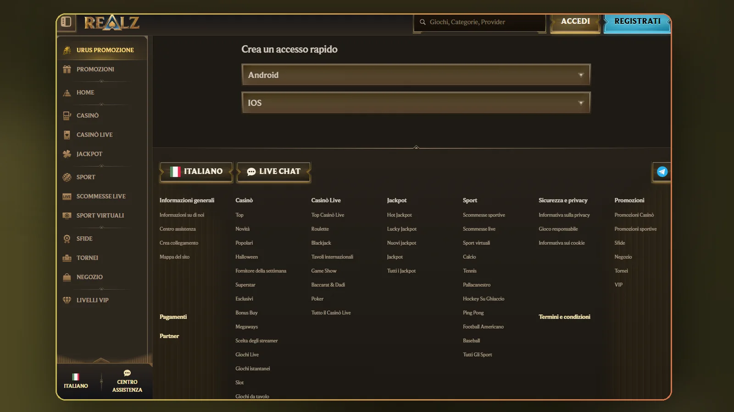
Task: Open Football Americano footer link
Action: 483,327
